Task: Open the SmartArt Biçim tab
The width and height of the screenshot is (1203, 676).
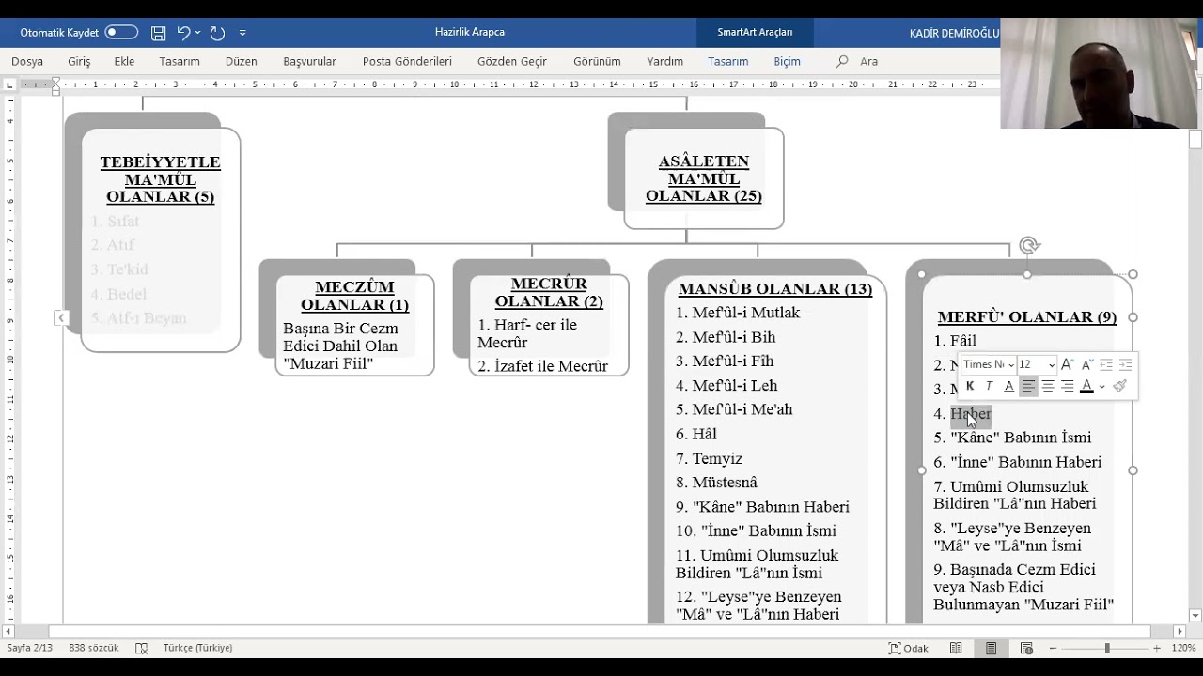Action: [787, 61]
